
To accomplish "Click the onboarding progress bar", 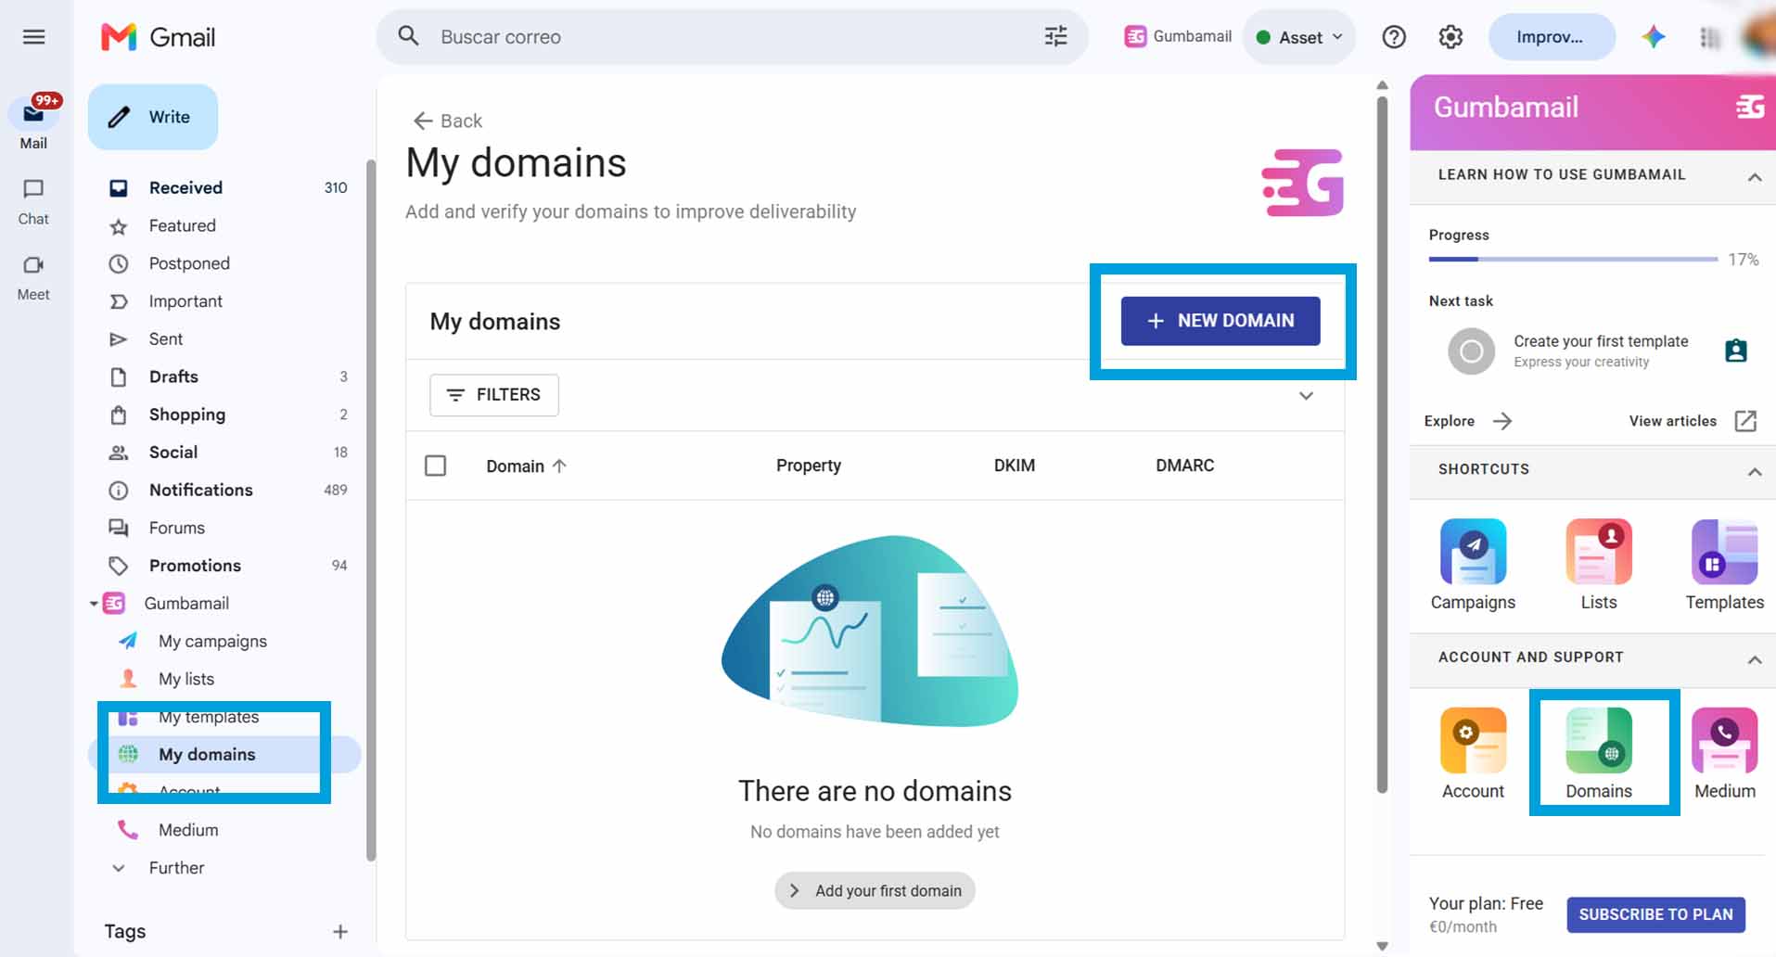I will (1573, 259).
